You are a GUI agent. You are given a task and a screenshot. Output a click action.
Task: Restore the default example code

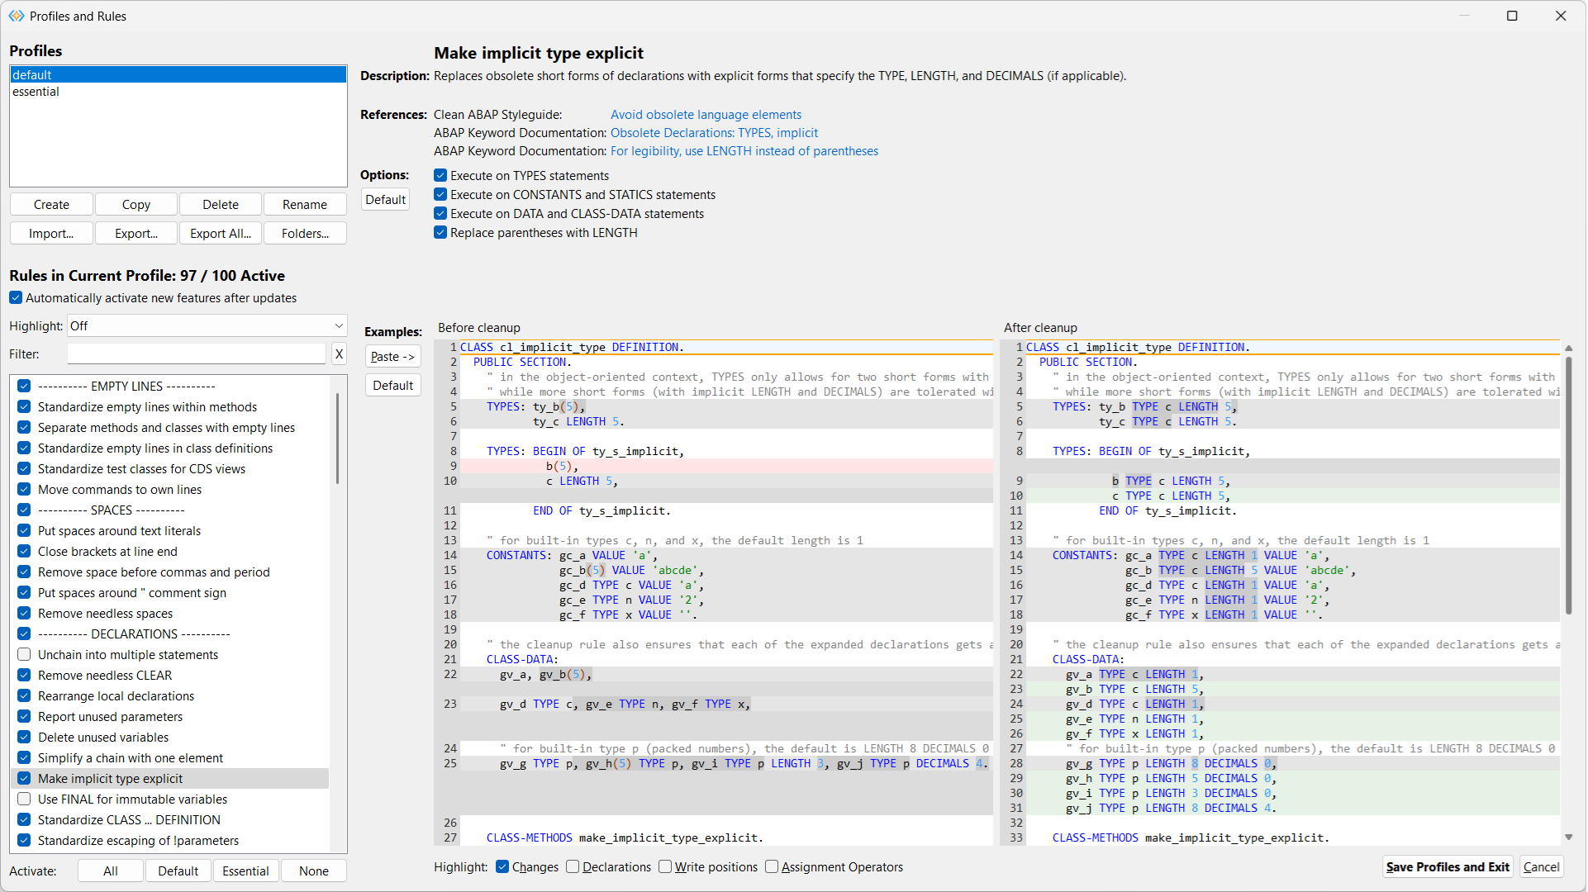tap(393, 386)
